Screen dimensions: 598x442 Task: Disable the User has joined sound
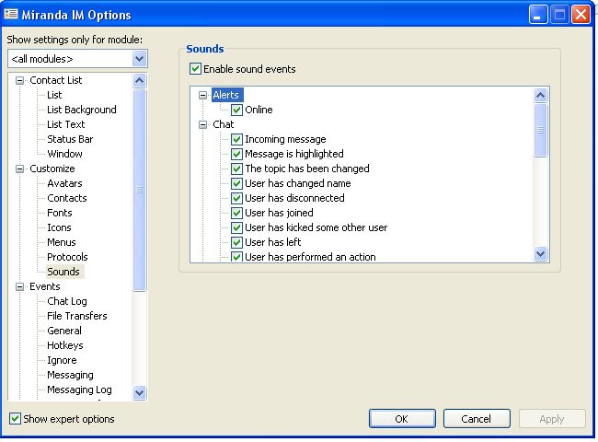point(236,213)
